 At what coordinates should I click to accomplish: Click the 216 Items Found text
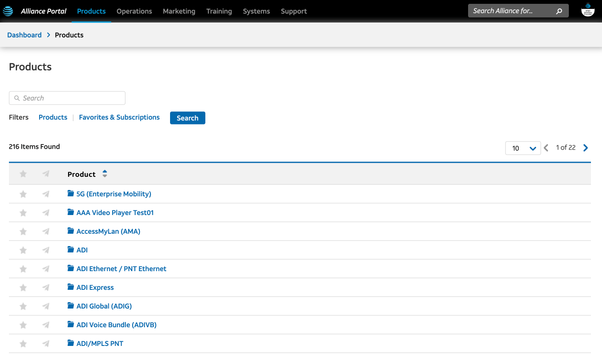[34, 147]
